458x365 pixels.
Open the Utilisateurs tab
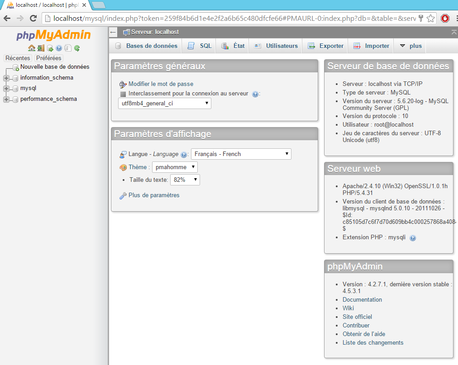[x=276, y=46]
